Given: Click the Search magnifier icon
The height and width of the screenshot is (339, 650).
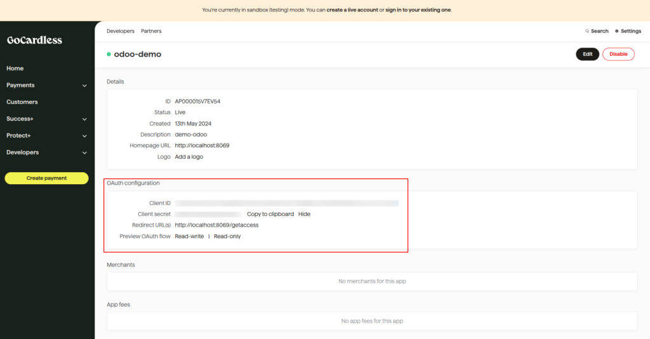Looking at the screenshot, I should pyautogui.click(x=587, y=31).
